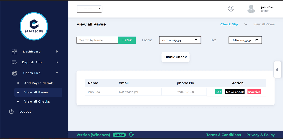Click the Version (Windows) footer text

coord(93,135)
